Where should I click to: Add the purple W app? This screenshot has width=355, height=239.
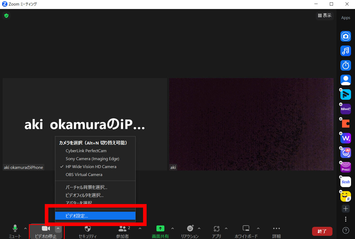[345, 138]
